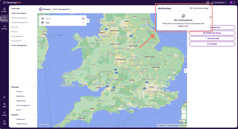Screen dimensions: 238x129
Task: Select Public Consultation in the menu
Action: point(19,13)
